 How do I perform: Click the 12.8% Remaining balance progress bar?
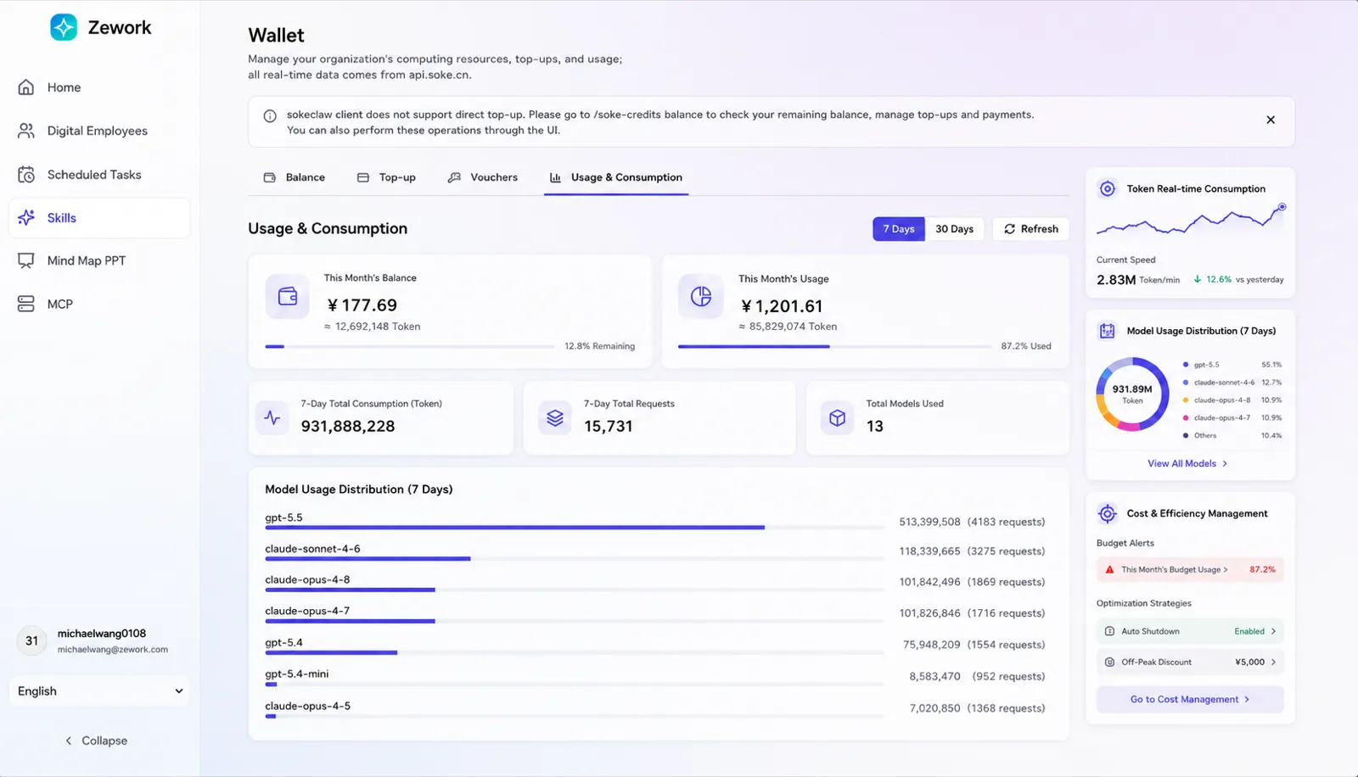[x=409, y=346]
